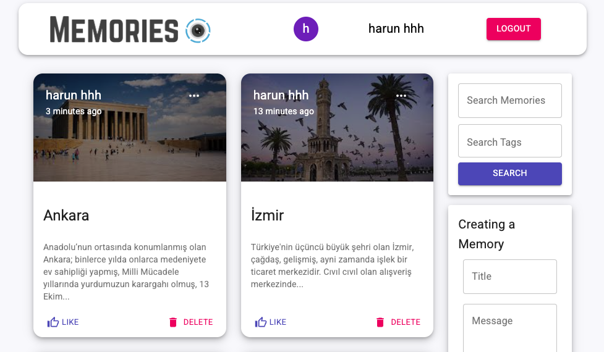Viewport: 604px width, 352px height.
Task: Open the three-dot menu on Ankara card
Action: (x=194, y=96)
